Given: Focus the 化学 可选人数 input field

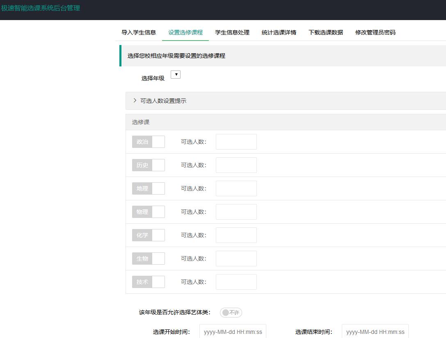Looking at the screenshot, I should 236,235.
